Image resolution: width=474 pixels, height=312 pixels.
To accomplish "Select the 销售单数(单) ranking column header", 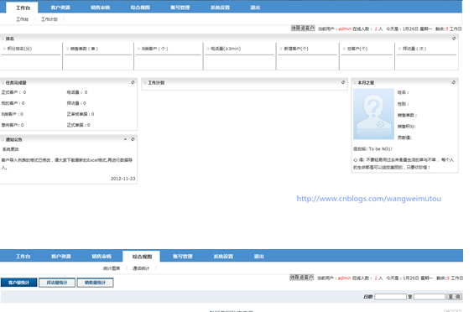I will [84, 49].
